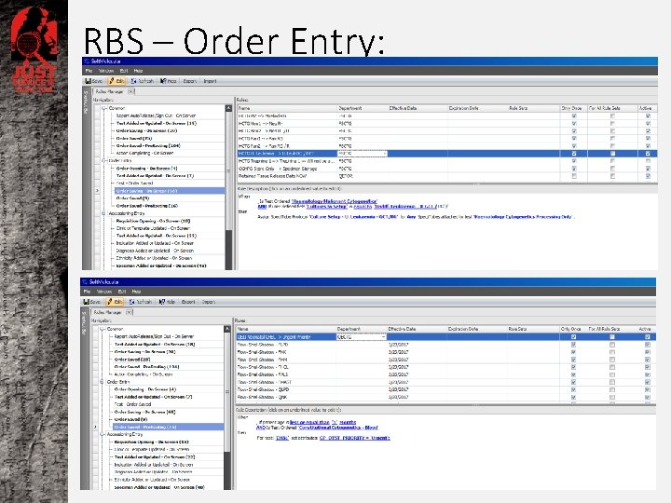The height and width of the screenshot is (503, 671).
Task: Click the 'less or equal than' link
Action: [309, 422]
